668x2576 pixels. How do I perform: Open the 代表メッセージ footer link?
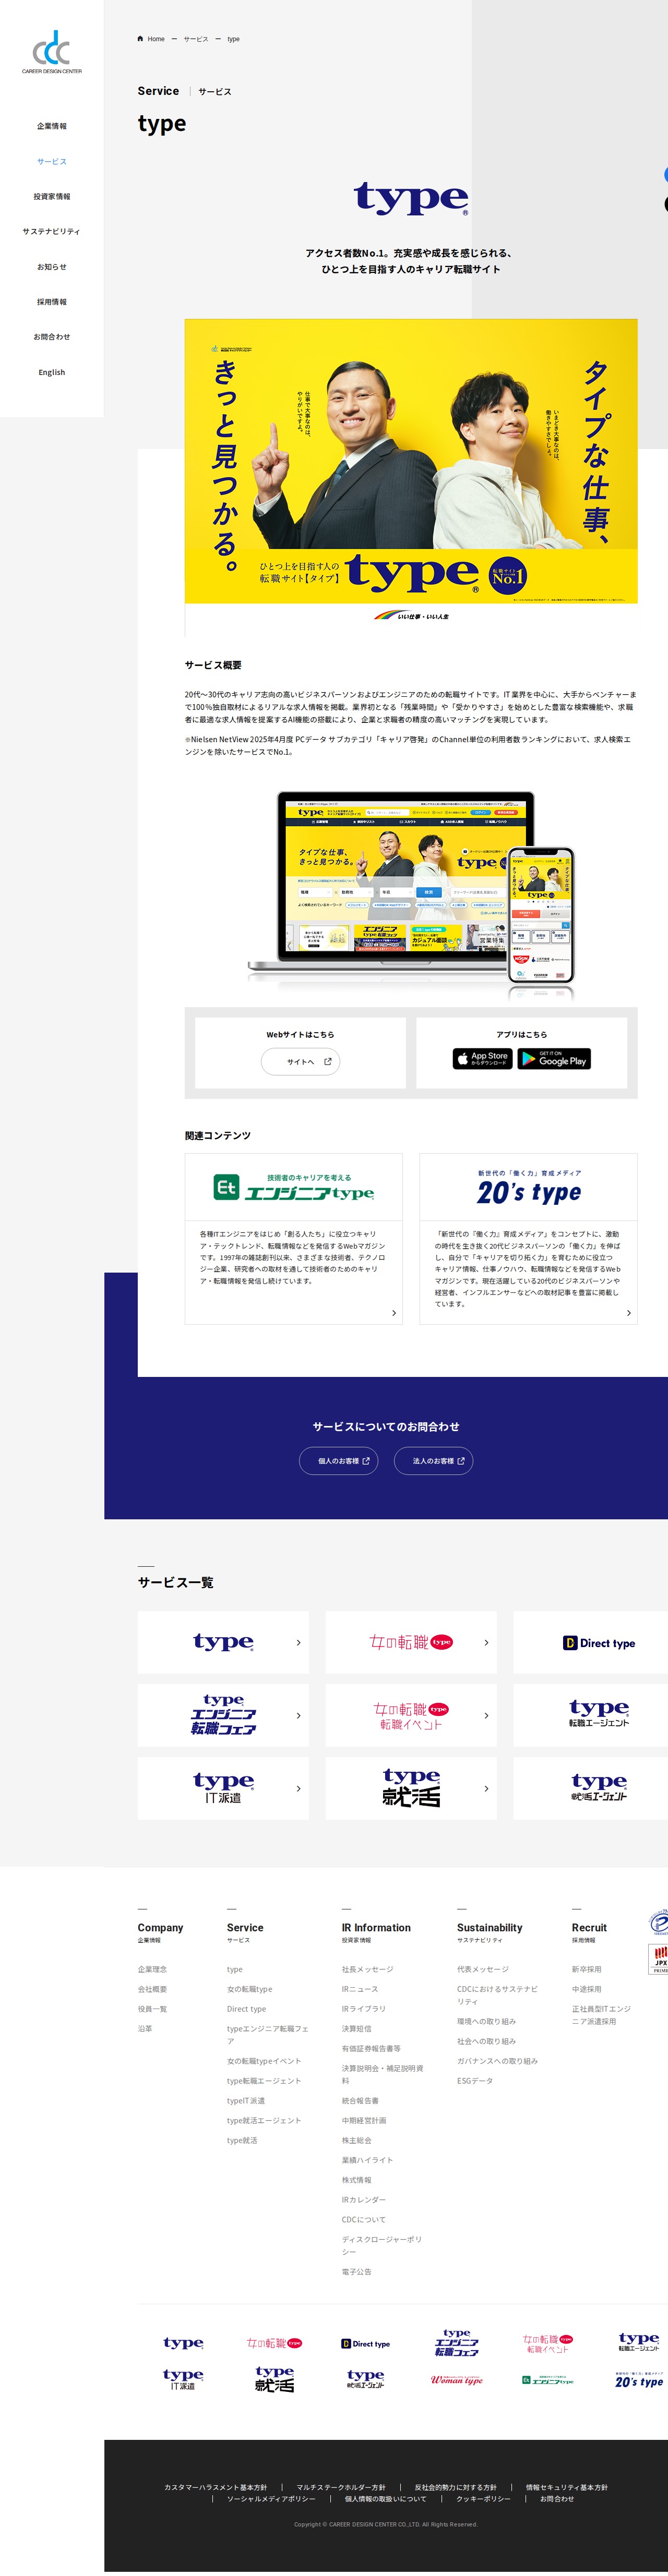coord(483,1969)
